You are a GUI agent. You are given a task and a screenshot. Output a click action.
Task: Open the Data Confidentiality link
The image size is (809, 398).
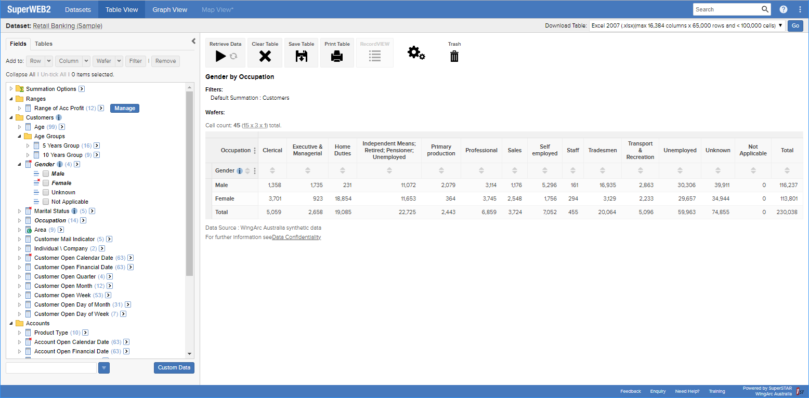(x=296, y=237)
